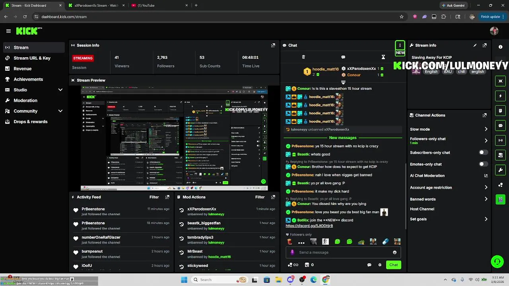Click the broadcast signal icon in right sidebar
This screenshot has width=509, height=286.
pyautogui.click(x=500, y=140)
